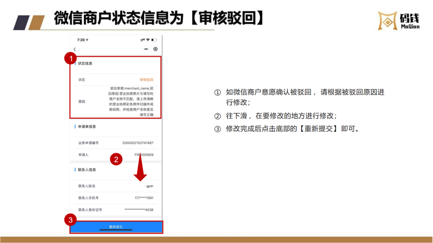This screenshot has height=243, width=433.
Task: Click the rejection reason text mentioning merchant_name
Action: pyautogui.click(x=130, y=102)
